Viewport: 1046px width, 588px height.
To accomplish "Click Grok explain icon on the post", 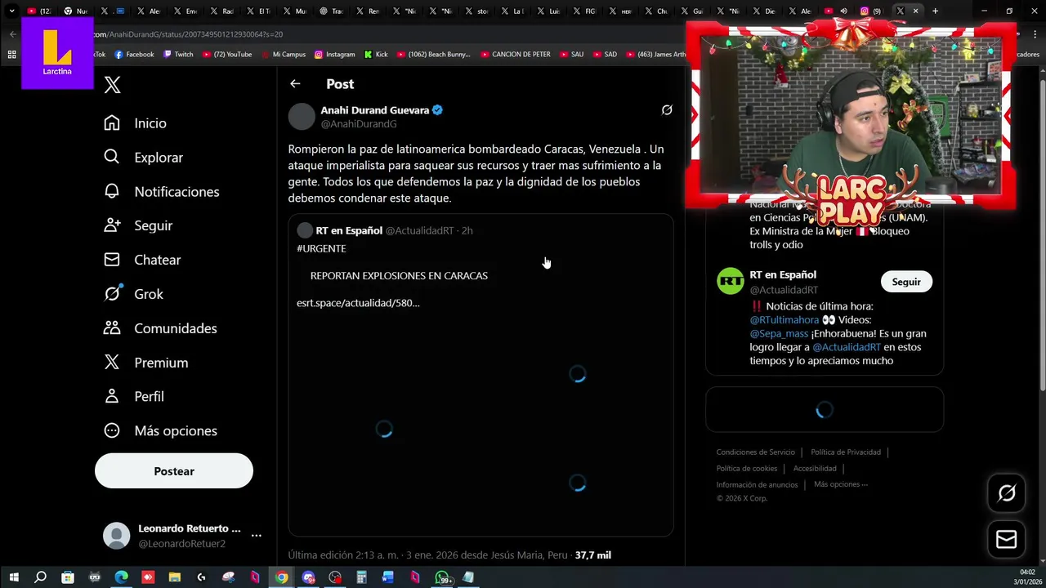I will coord(667,110).
